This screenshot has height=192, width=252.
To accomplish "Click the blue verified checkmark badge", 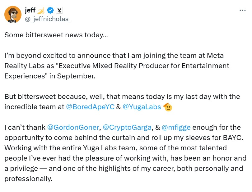I will (x=50, y=11).
